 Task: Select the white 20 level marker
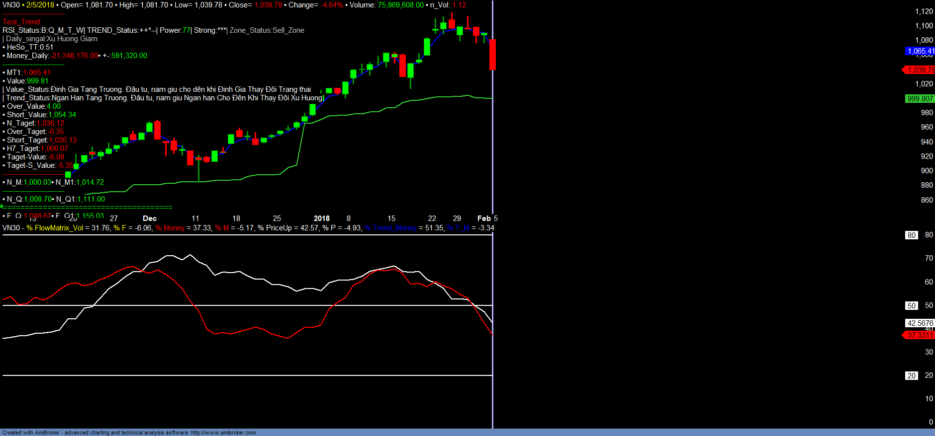click(x=911, y=376)
